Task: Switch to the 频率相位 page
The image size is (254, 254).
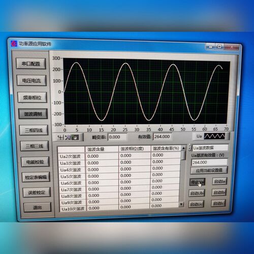Action: (32, 97)
